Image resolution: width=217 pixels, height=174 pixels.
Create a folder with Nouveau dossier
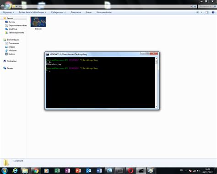pos(104,12)
